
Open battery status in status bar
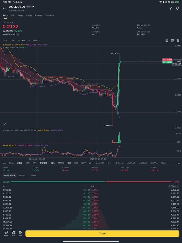177,2
